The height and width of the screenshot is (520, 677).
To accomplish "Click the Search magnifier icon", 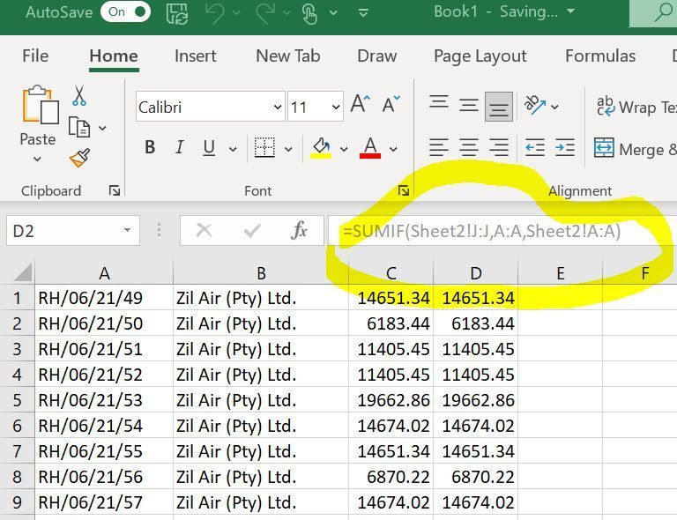I will pos(663,13).
